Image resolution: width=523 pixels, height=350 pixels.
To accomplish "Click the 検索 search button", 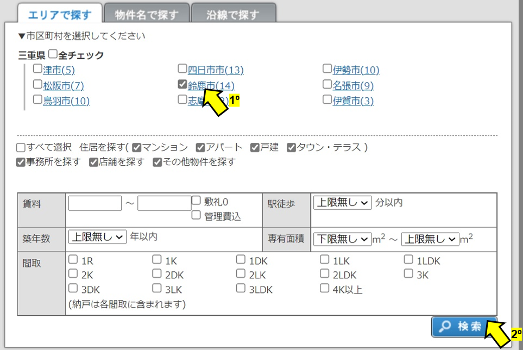I will pyautogui.click(x=463, y=327).
